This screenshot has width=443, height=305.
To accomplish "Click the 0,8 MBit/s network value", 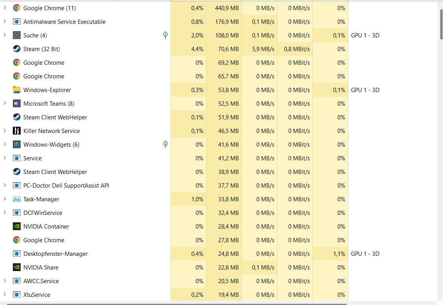I will [297, 49].
